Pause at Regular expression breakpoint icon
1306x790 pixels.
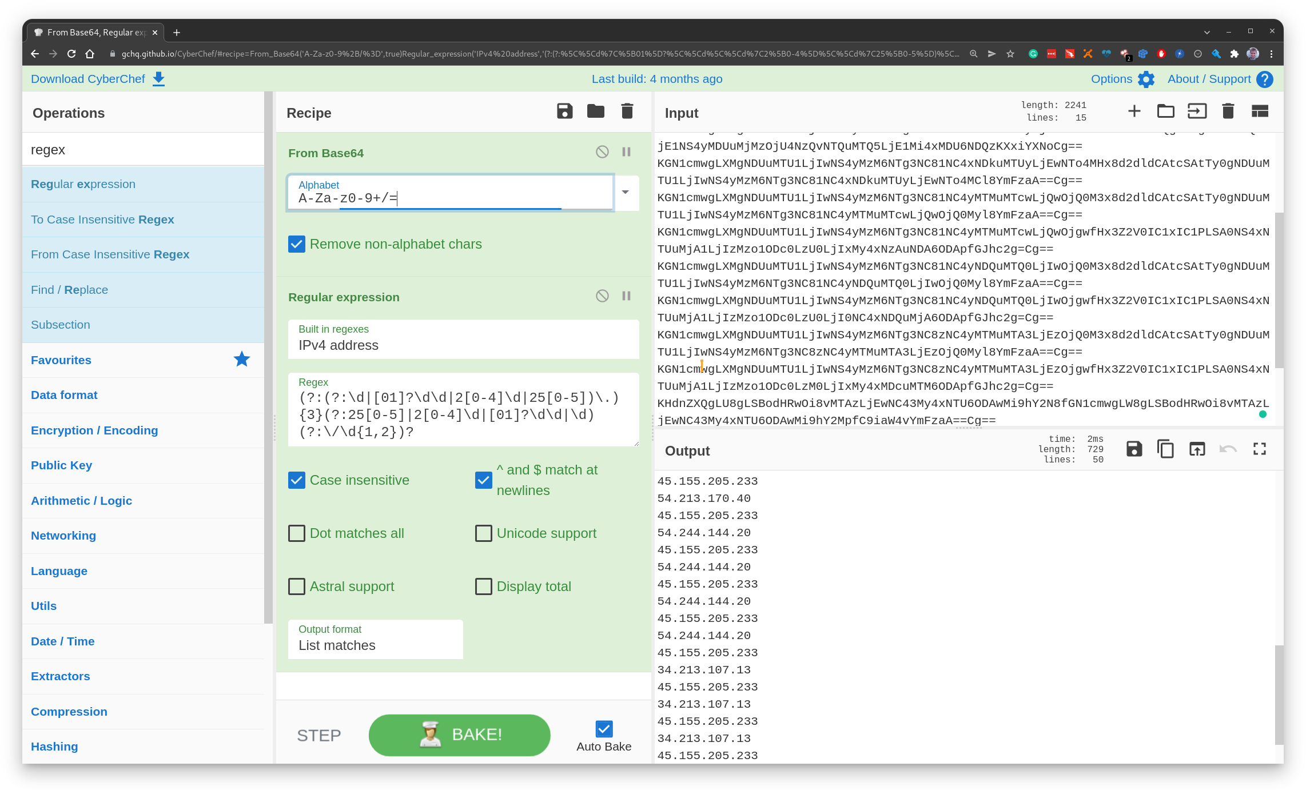pyautogui.click(x=626, y=296)
